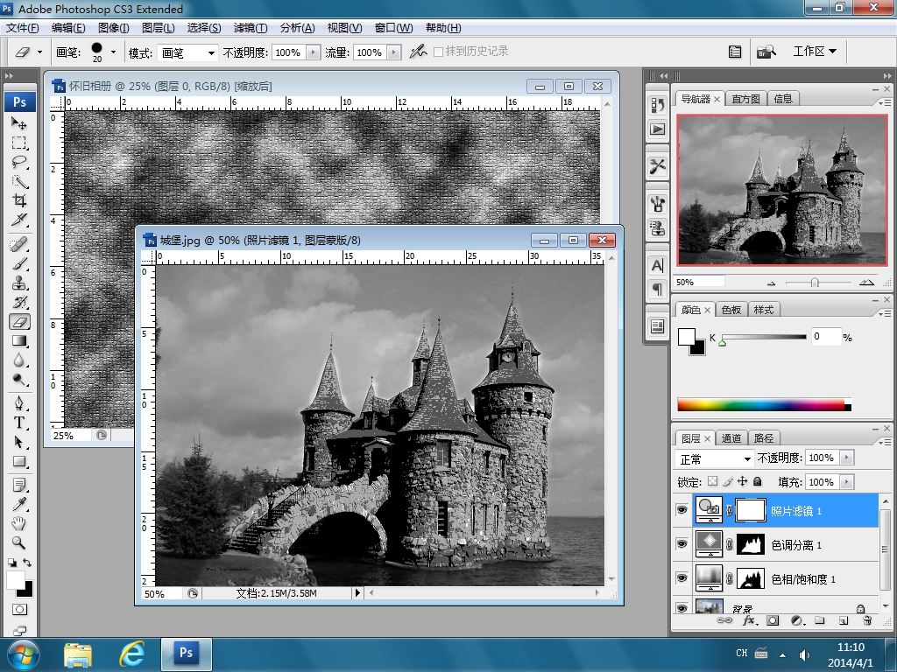Image resolution: width=897 pixels, height=672 pixels.
Task: Select the Rectangular Marquee tool
Action: [19, 143]
